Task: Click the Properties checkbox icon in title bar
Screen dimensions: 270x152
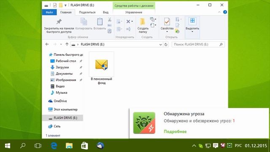Action: [x=55, y=5]
